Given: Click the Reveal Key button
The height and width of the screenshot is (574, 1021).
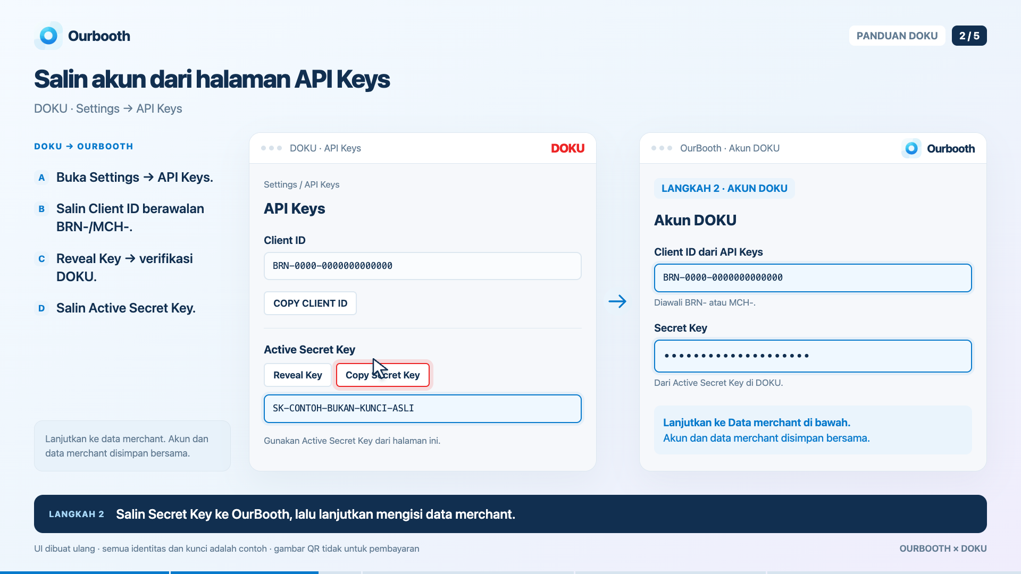Looking at the screenshot, I should point(298,375).
